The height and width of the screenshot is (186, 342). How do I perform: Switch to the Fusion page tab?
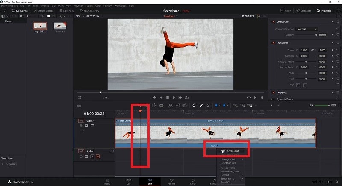[x=171, y=182]
